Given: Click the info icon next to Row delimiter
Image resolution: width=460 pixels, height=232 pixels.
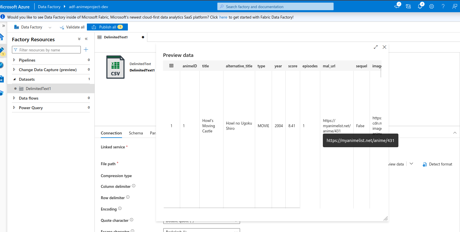Looking at the screenshot, I should [128, 197].
